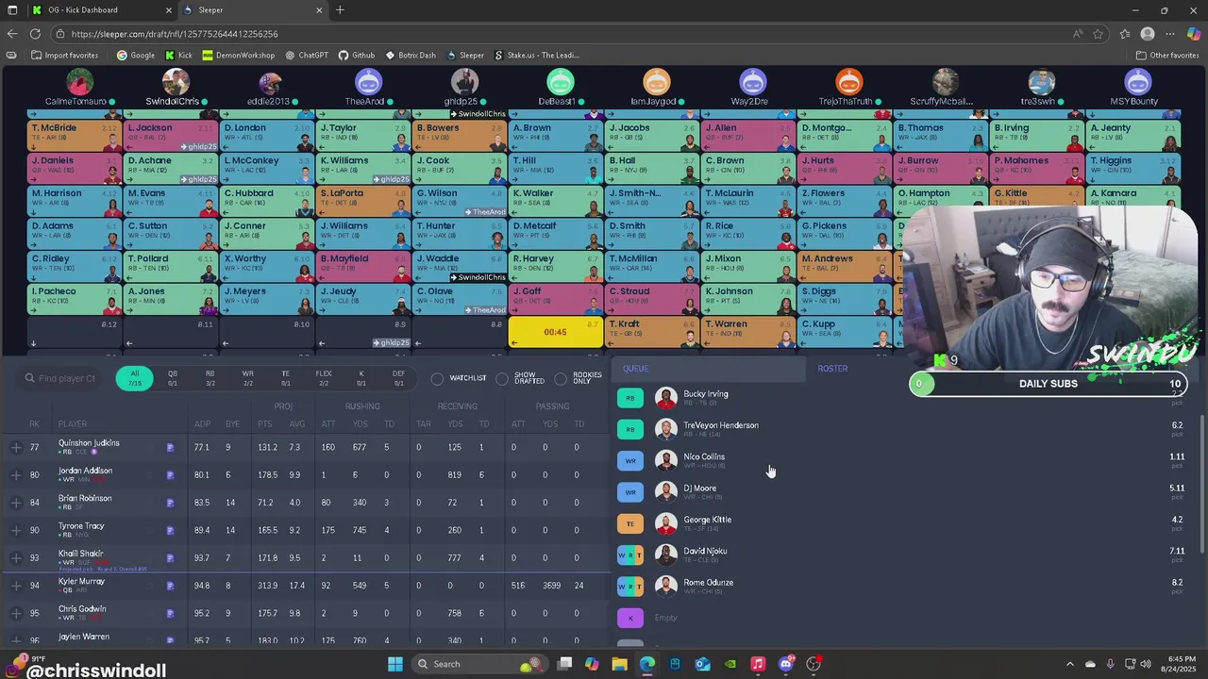Open a new browser tab
1208x679 pixels.
(x=340, y=10)
